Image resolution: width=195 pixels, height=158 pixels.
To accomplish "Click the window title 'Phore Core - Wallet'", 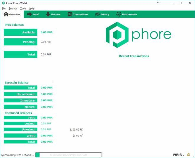I will [17, 3].
